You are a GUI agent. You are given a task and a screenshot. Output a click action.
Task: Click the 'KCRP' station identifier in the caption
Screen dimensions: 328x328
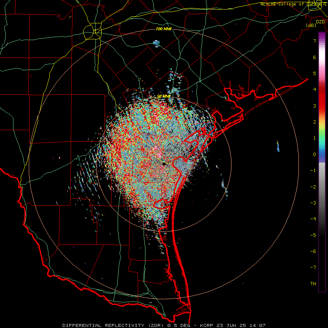point(207,325)
